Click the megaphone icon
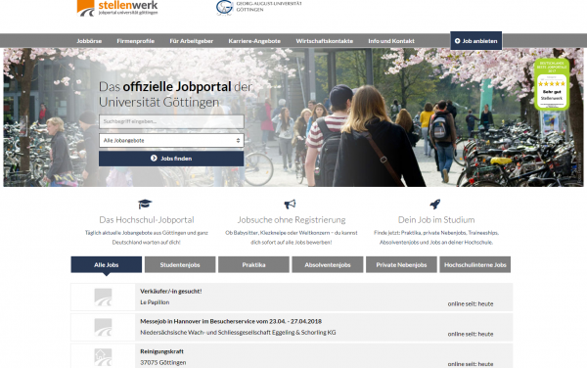The width and height of the screenshot is (587, 368). pyautogui.click(x=291, y=204)
